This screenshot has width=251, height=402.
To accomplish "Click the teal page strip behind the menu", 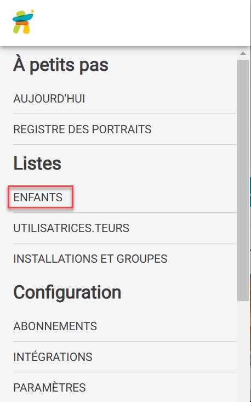I will pyautogui.click(x=250, y=192).
